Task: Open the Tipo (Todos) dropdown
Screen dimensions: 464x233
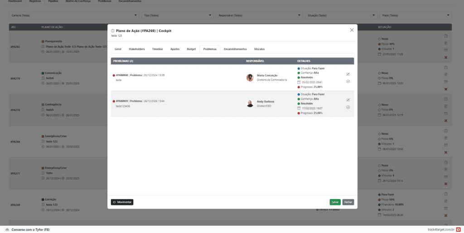Action: click(177, 15)
